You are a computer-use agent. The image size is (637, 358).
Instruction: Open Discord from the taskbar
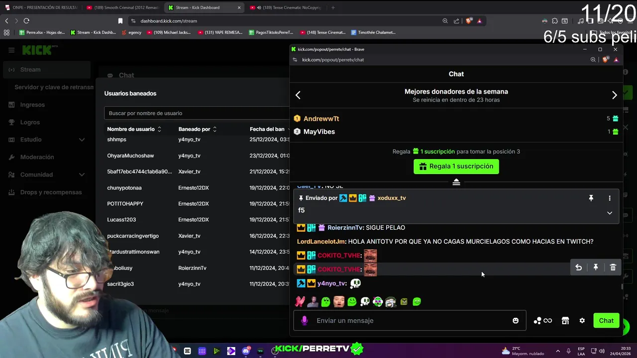246,351
